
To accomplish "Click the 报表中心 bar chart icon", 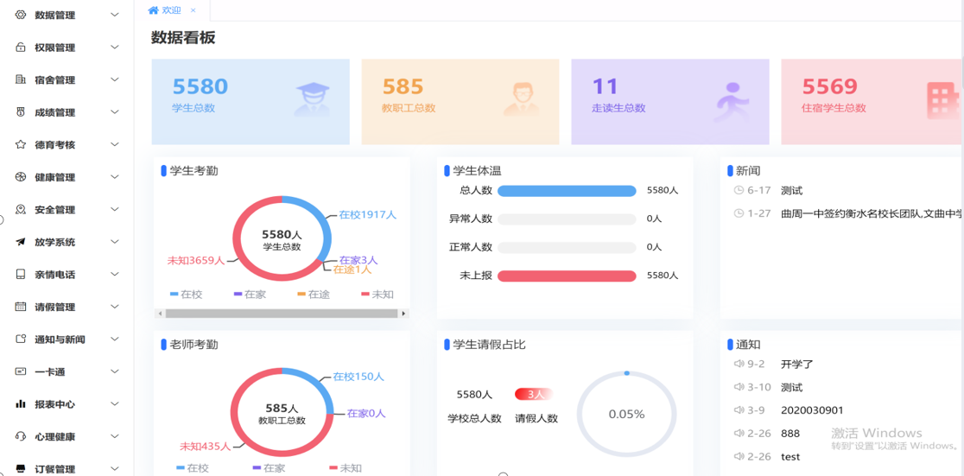I will point(20,404).
